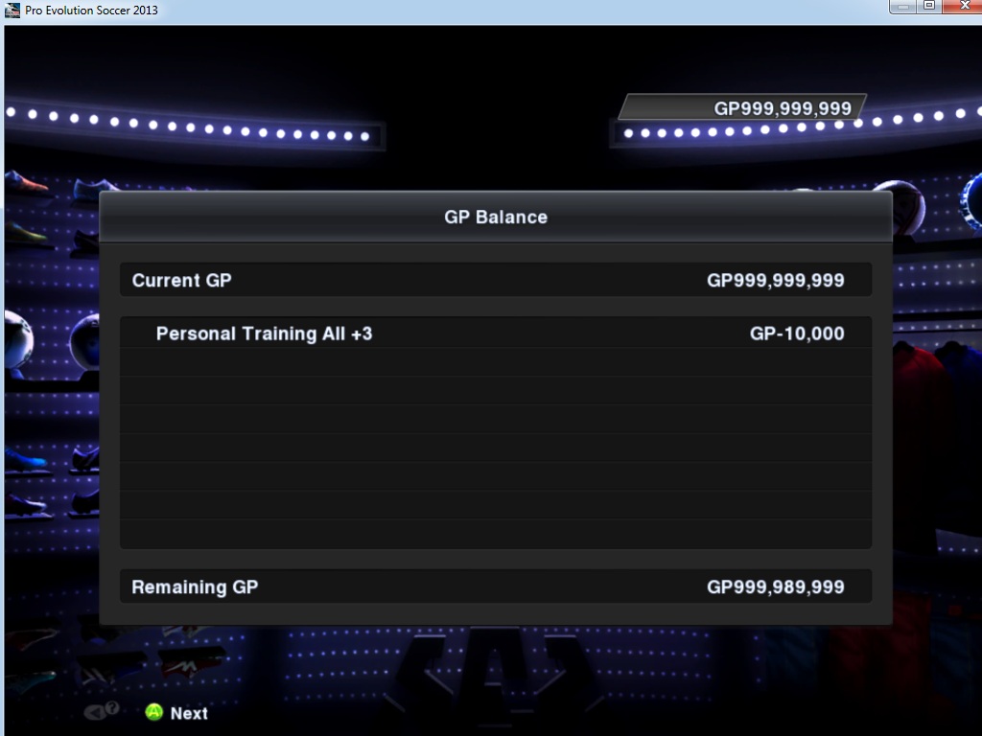Viewport: 982px width, 736px height.
Task: Select the Personal Training All +3 row
Action: tap(496, 333)
